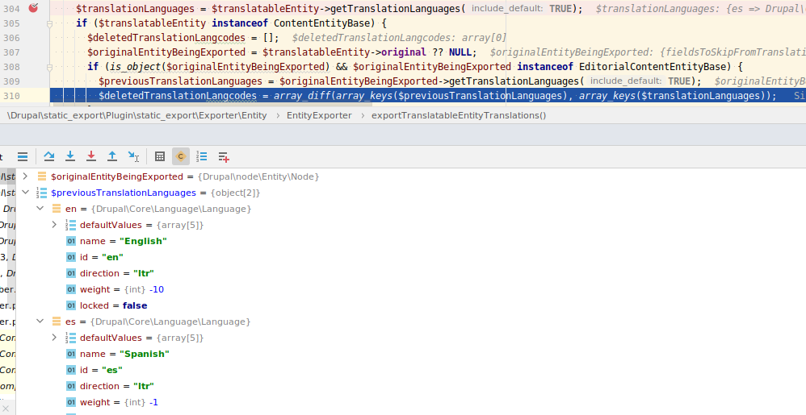Click the line 308 fold marker
806x415 pixels.
click(x=50, y=67)
